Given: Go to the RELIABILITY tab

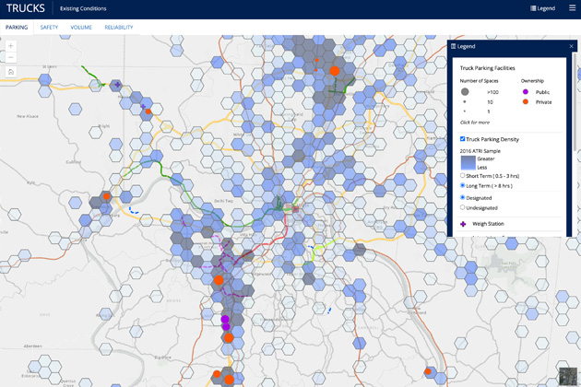Looking at the screenshot, I should (118, 28).
